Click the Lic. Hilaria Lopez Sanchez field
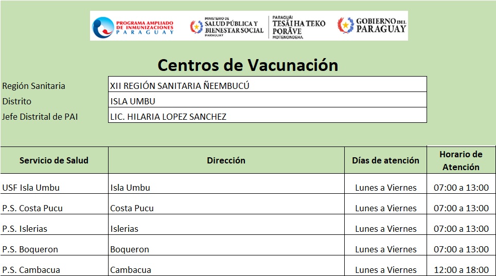Screen dimensions: 496x276 [268, 117]
